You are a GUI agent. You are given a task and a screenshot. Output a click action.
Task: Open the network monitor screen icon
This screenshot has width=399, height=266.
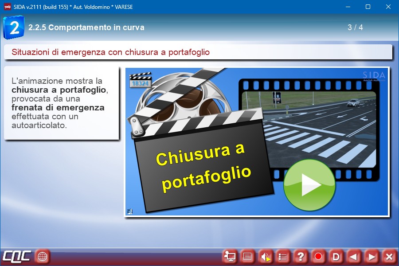coord(230,256)
